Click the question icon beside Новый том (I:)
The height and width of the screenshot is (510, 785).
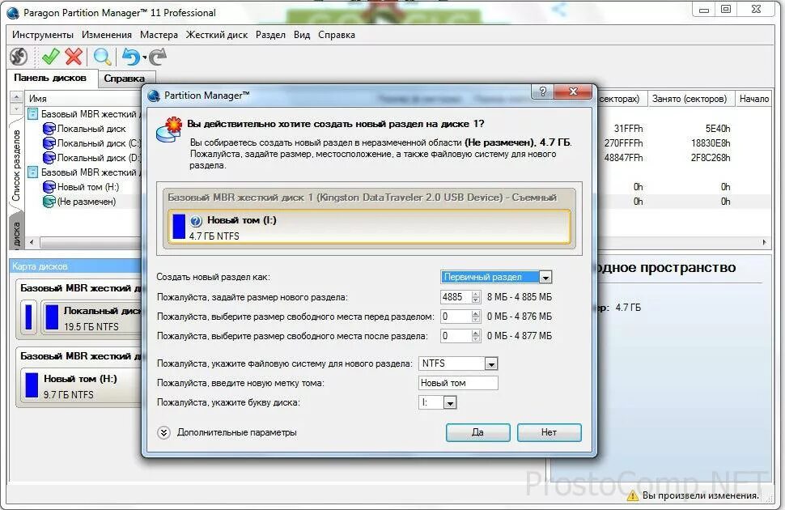click(196, 220)
